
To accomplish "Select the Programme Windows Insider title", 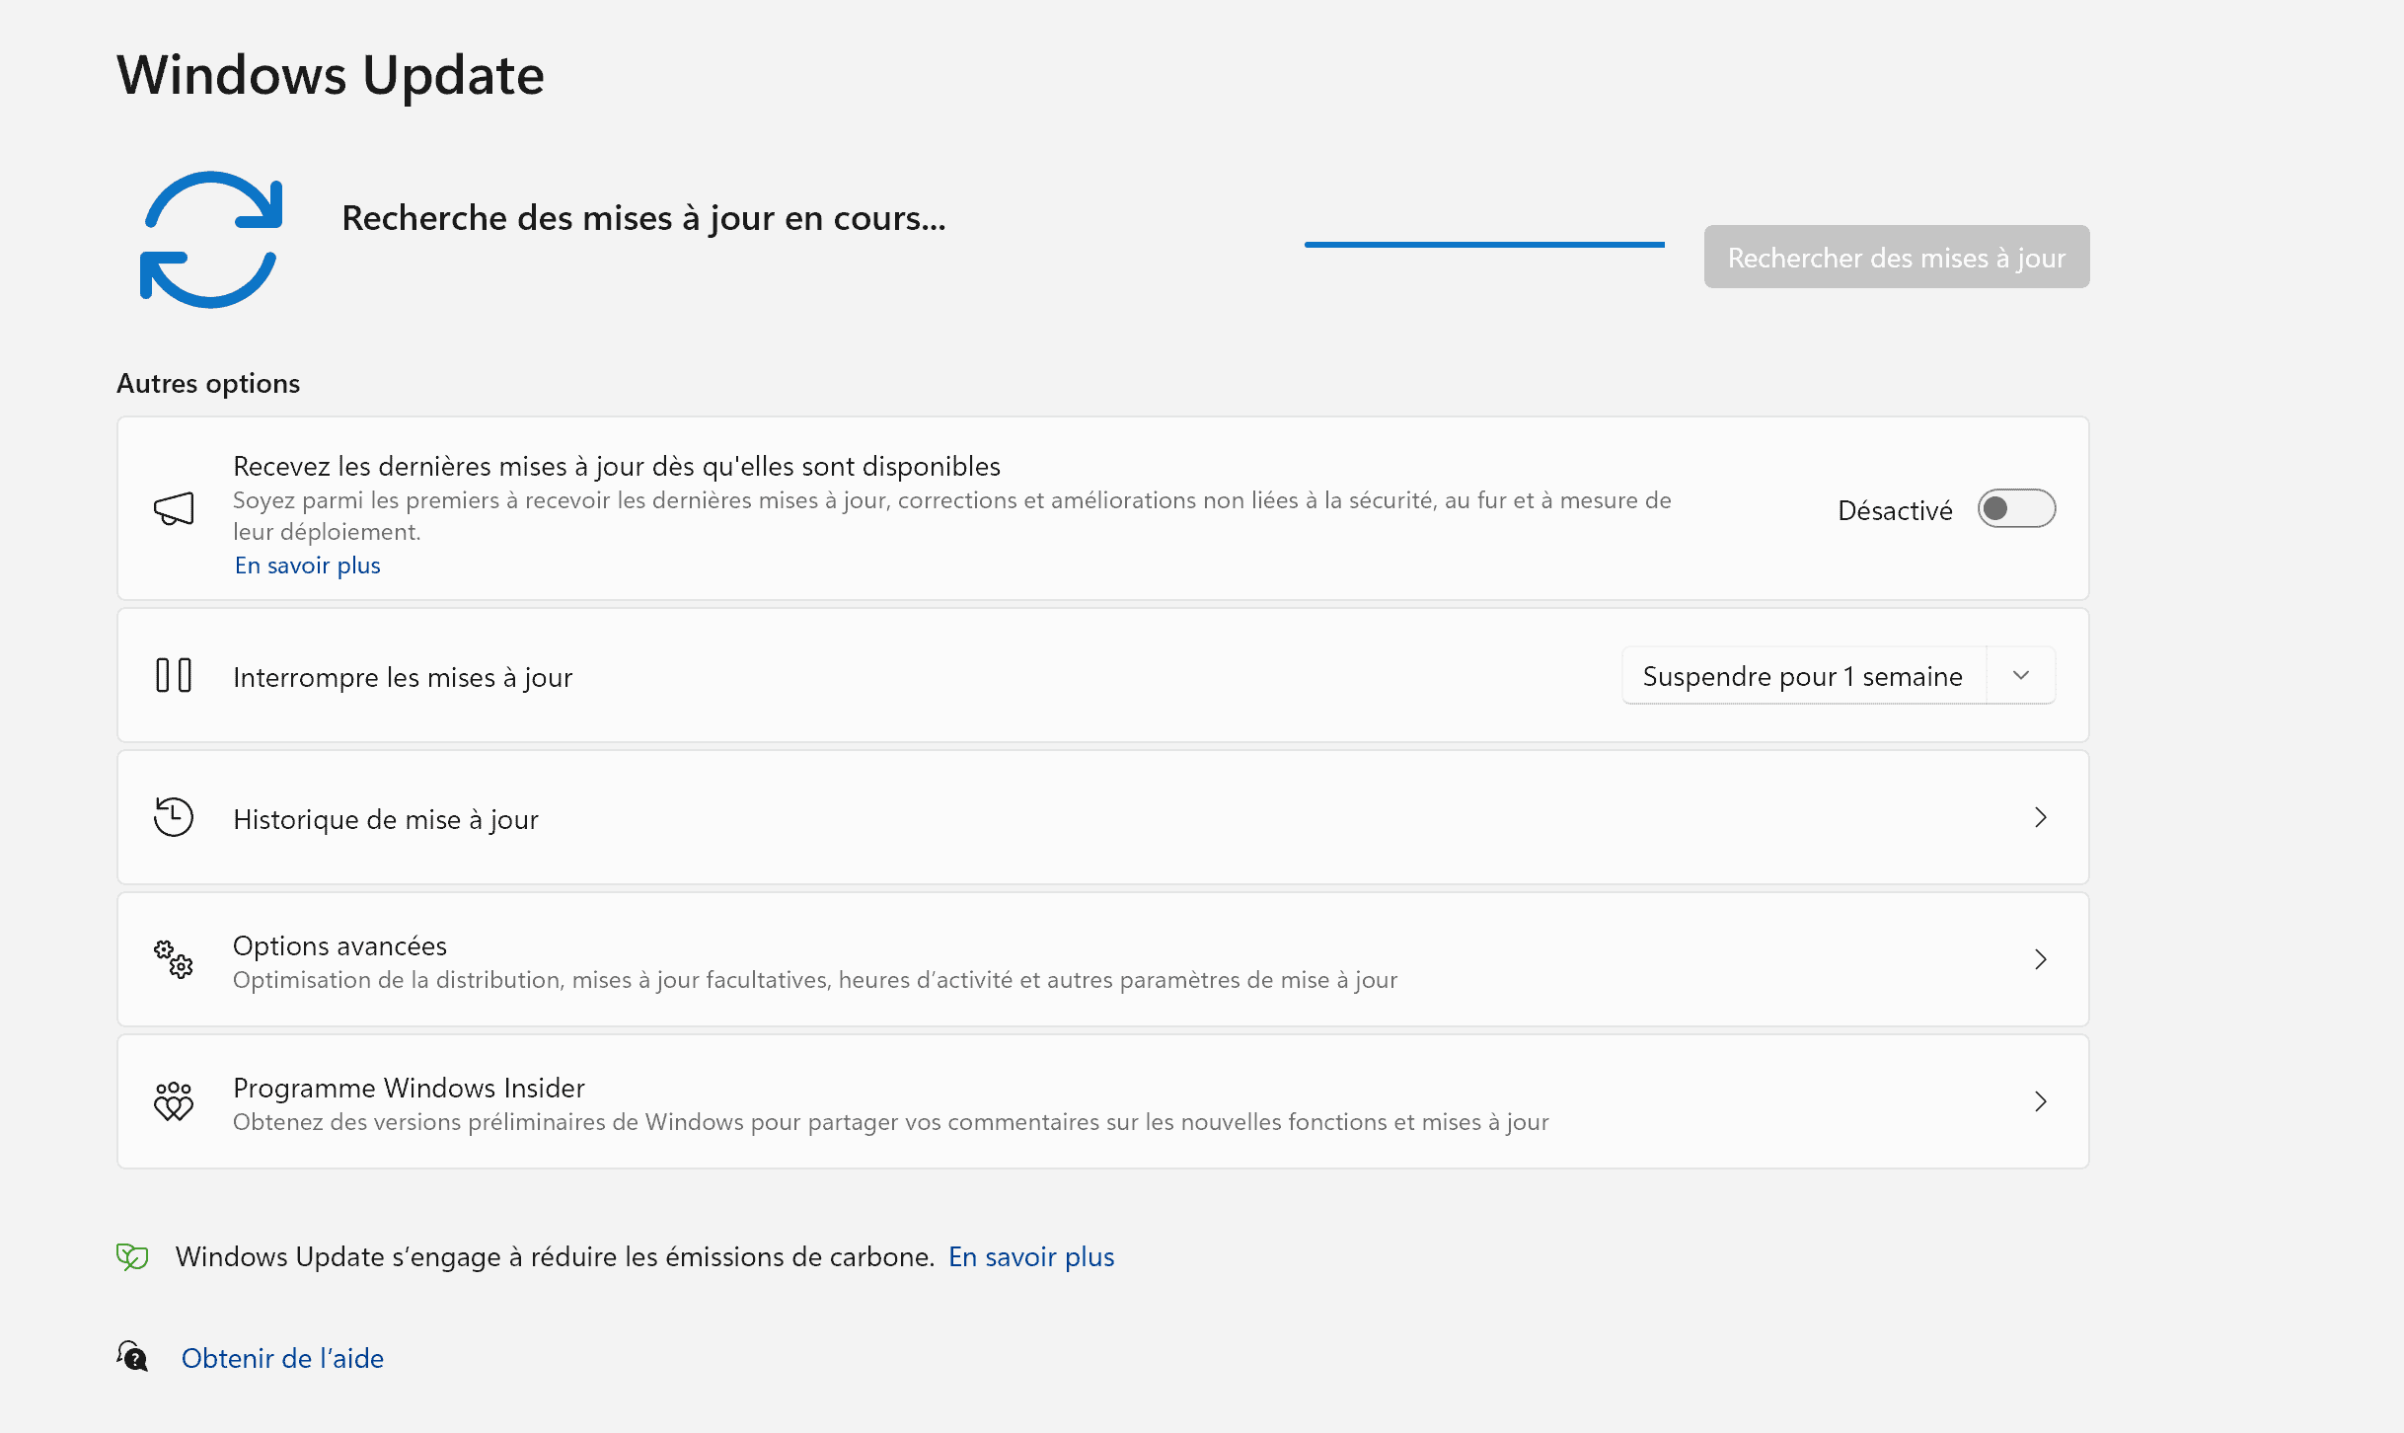I will tap(409, 1088).
